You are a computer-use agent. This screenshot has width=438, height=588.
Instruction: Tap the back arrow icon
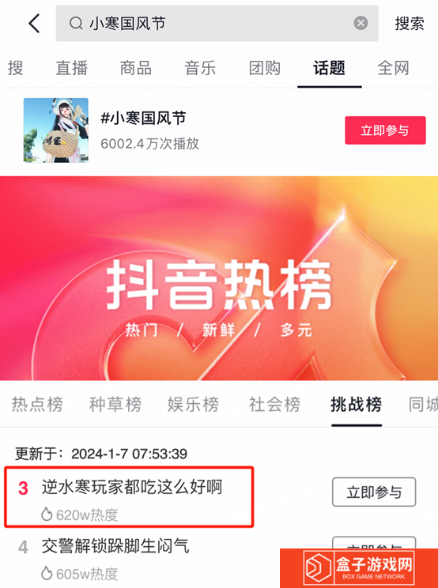tap(34, 23)
